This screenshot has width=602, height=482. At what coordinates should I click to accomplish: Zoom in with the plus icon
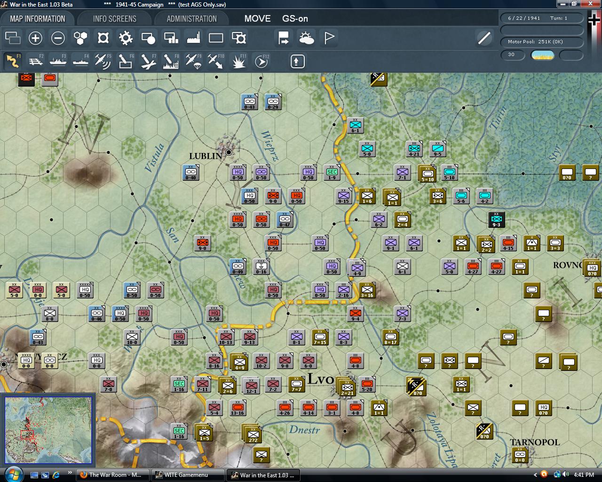(x=35, y=38)
